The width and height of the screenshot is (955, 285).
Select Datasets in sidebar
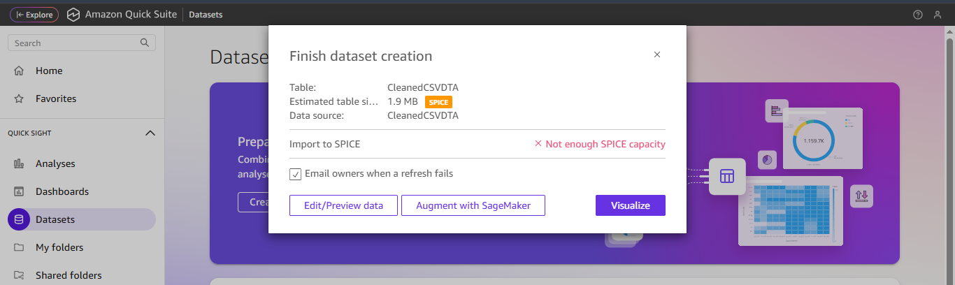82,219
